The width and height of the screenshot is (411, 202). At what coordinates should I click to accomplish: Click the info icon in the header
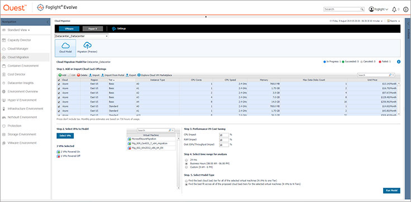tap(405, 9)
